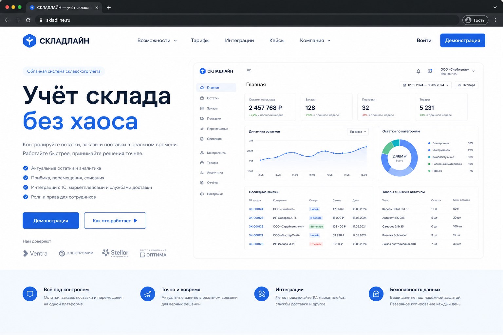The height and width of the screenshot is (335, 503).
Task: Click the Всё под контролем chat icon
Action: click(30, 294)
